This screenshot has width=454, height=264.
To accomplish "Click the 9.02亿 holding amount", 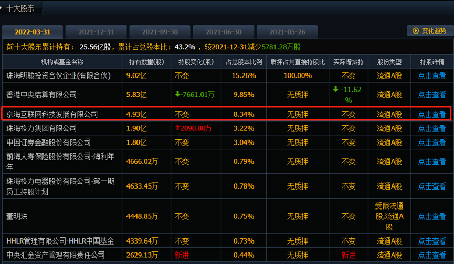I will (136, 75).
